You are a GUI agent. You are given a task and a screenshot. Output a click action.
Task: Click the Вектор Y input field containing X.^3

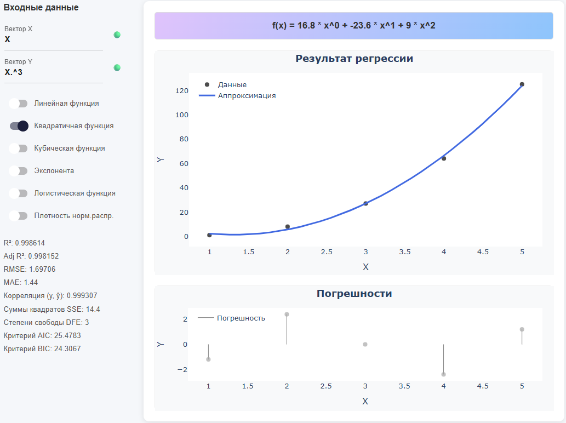(x=52, y=72)
